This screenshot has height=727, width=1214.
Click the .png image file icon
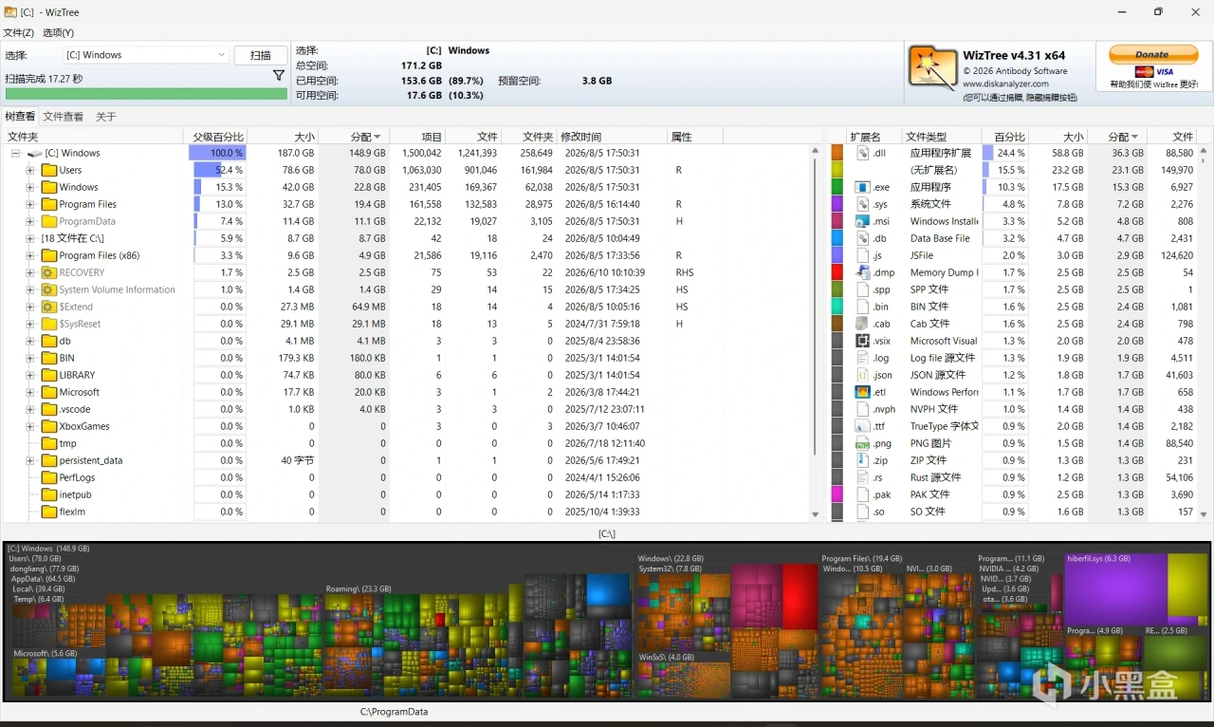point(863,443)
